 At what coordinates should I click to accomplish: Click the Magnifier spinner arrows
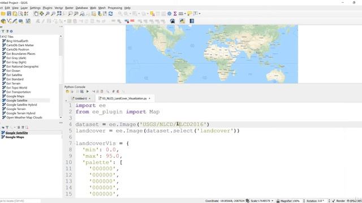coord(304,201)
